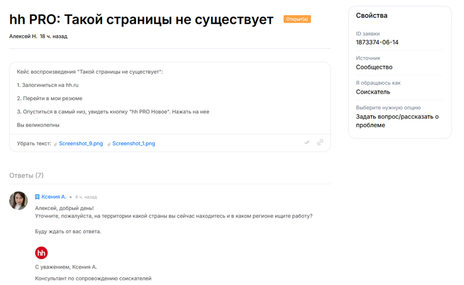The height and width of the screenshot is (285, 464).
Task: Click the 'Уточните, пожалуйста' question line
Action: pyautogui.click(x=174, y=216)
